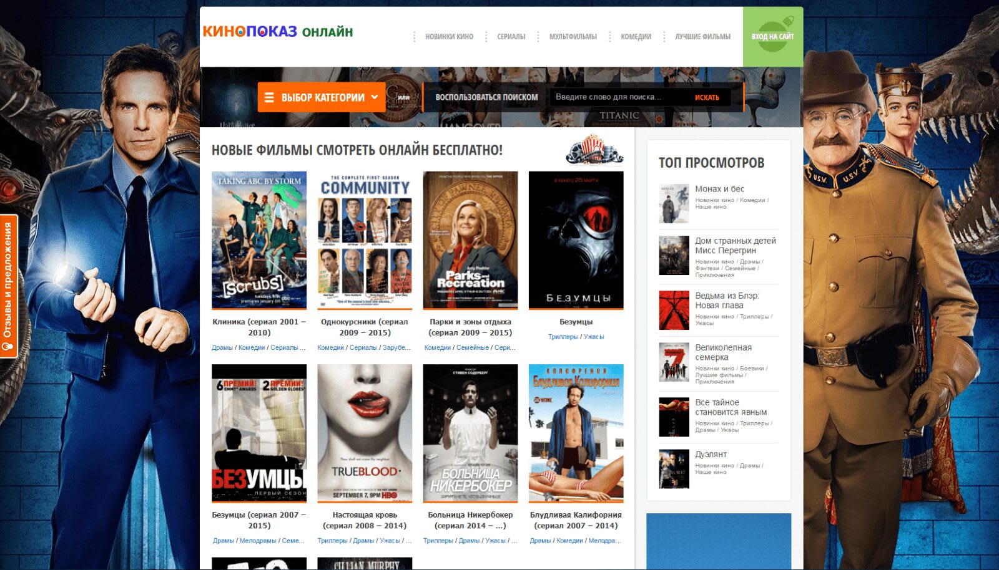This screenshot has width=999, height=570.
Task: Click title Однокурсники (сериал 2009 – 2015)
Action: point(365,327)
